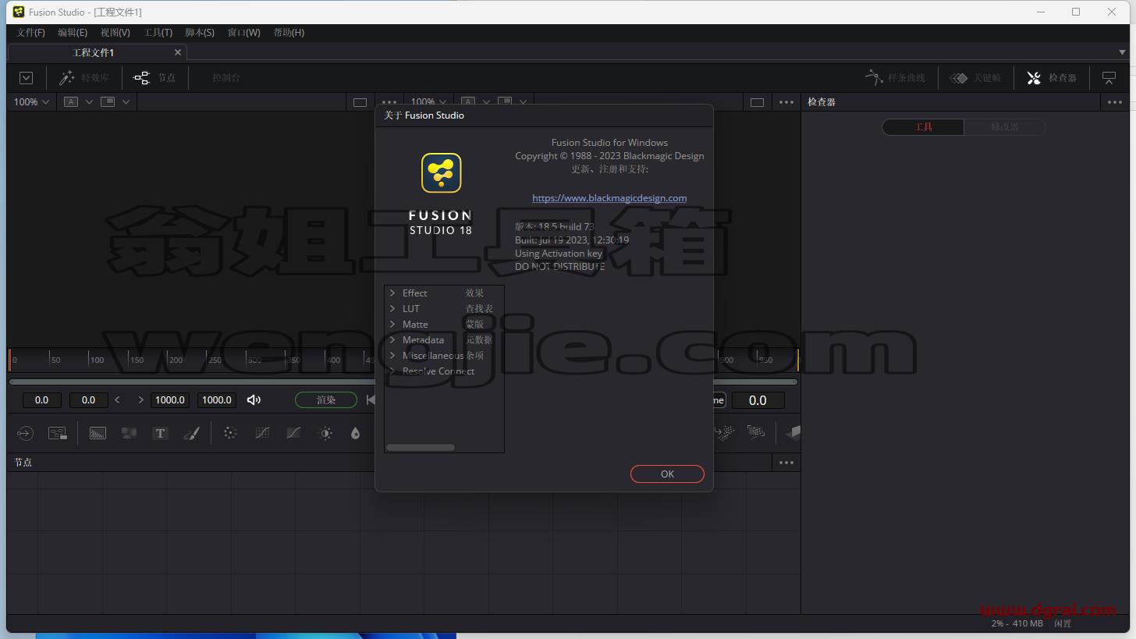Screen dimensions: 1136x639
Task: Step forward one frame with > arrow
Action: tap(140, 400)
